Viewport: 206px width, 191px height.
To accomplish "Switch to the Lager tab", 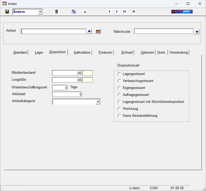I will 39,53.
